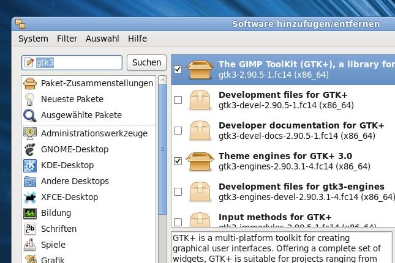Screen dimensions: 395x263
Task: Click 'gtk3-engines-2.90.3.1-4.fc14 (x86_64)' text
Action: click(x=295, y=166)
